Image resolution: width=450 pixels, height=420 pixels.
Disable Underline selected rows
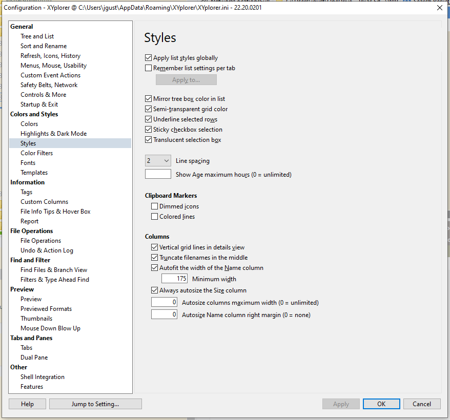[x=149, y=119]
